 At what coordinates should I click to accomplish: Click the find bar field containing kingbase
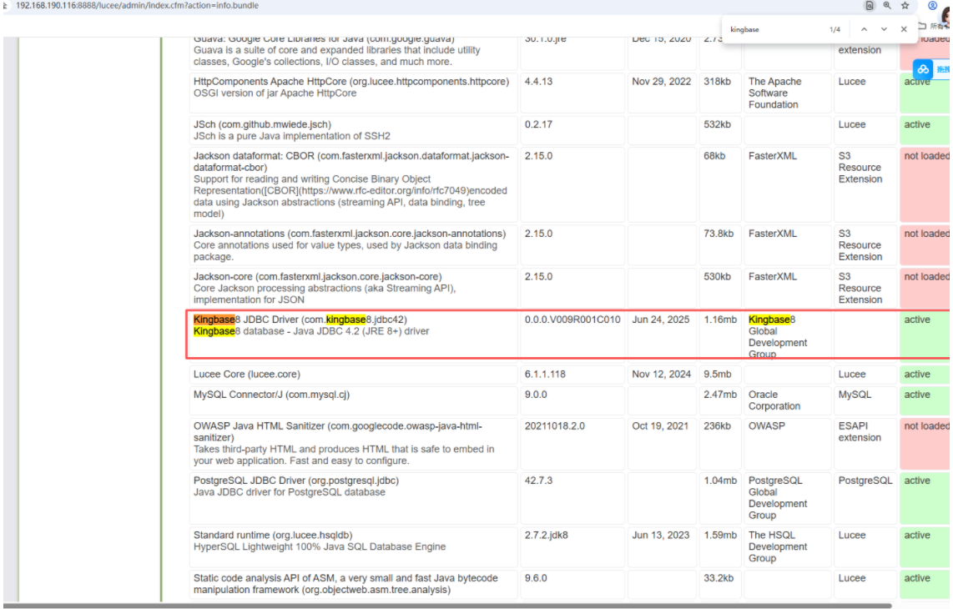[x=772, y=29]
